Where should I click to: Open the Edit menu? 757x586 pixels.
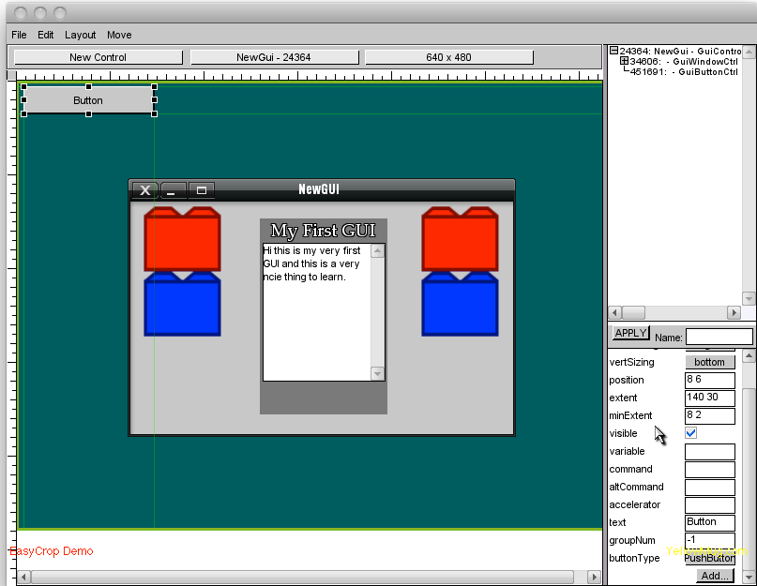coord(46,35)
